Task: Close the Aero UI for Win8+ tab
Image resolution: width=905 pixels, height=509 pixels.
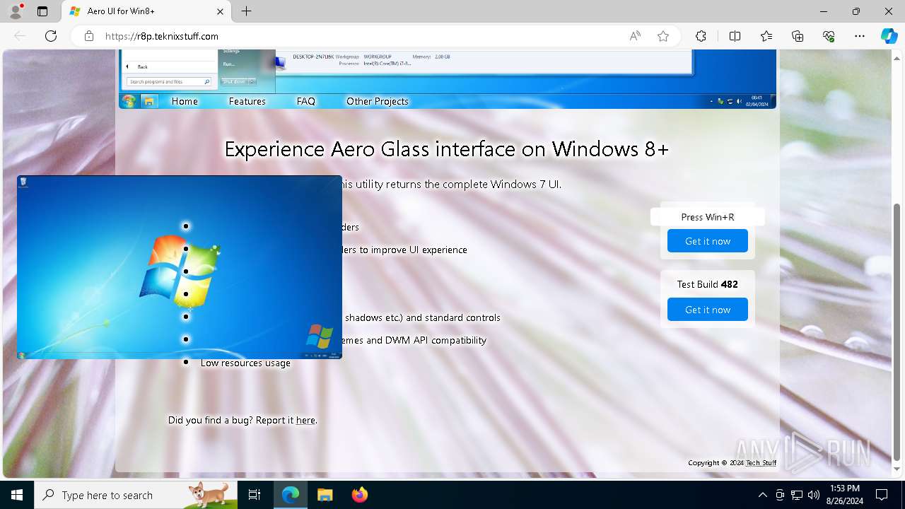Action: click(220, 11)
